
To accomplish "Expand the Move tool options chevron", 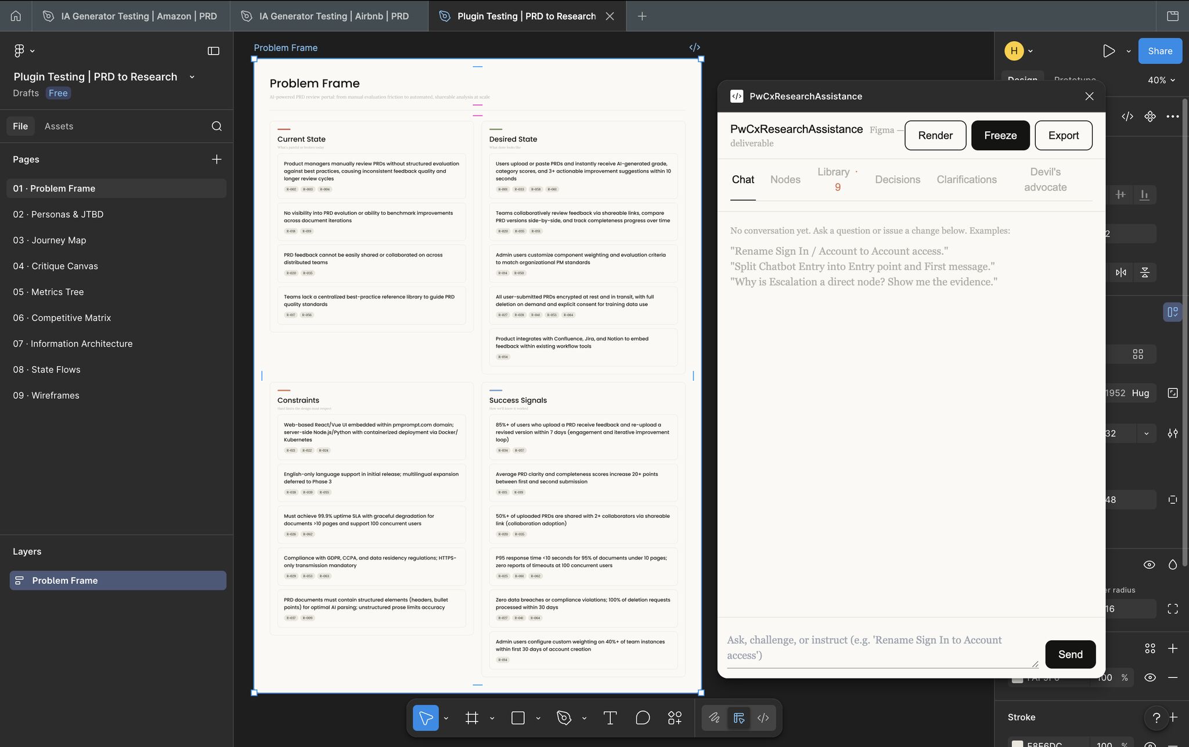I will [x=446, y=719].
